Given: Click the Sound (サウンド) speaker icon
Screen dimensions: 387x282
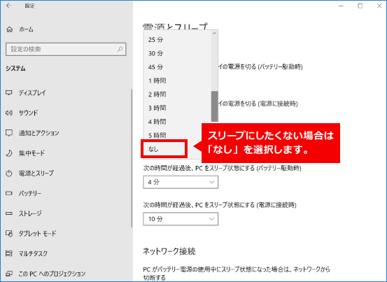Looking at the screenshot, I should (9, 113).
